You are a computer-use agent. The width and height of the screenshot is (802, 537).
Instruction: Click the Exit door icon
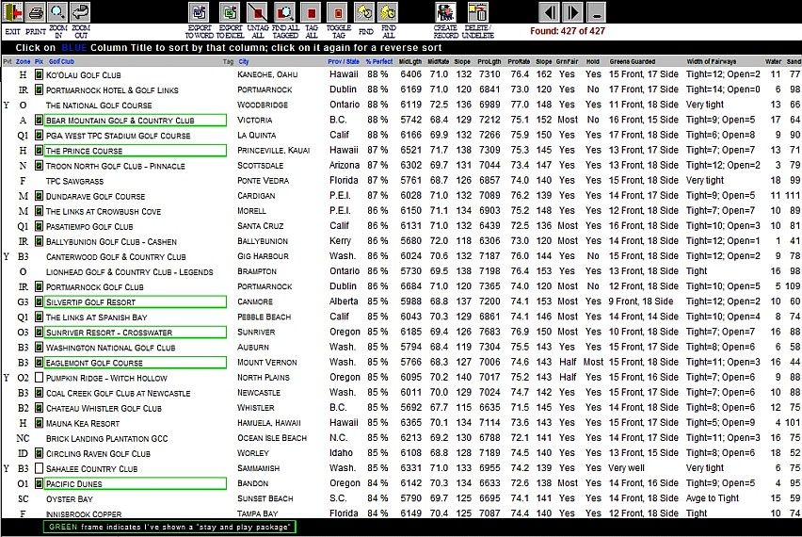point(13,12)
